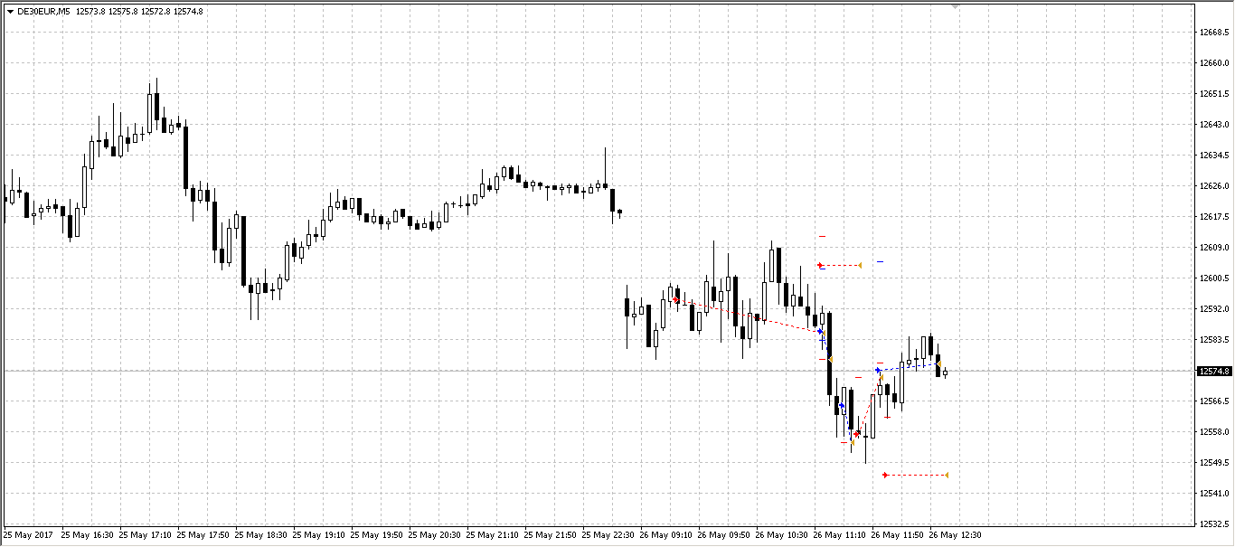Select the red sell arrow above the 12600.5 level
1235x547 pixels.
[x=820, y=265]
